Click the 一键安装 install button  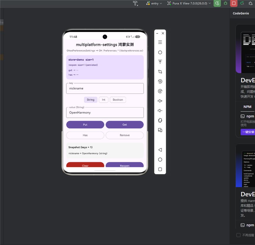248,132
